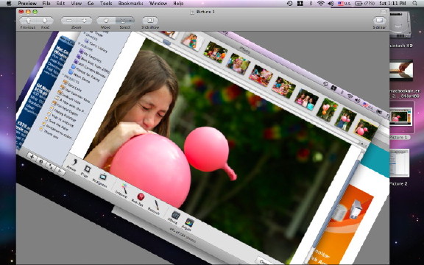Open the Window menu

point(158,4)
